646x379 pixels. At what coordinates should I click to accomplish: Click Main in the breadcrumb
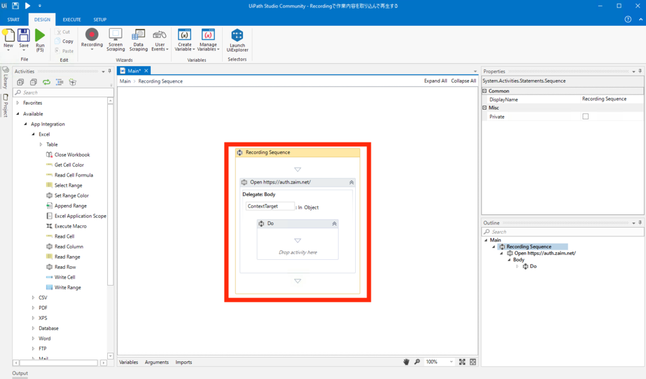click(x=125, y=81)
